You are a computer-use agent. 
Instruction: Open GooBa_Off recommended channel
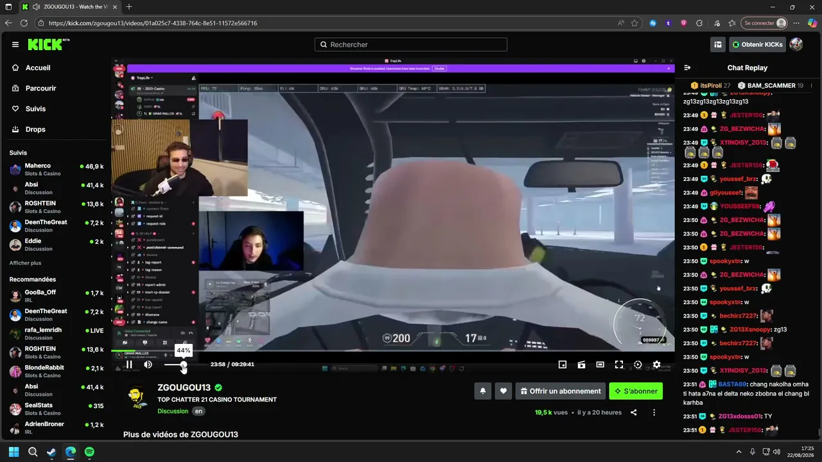coord(57,296)
